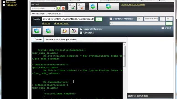Toggle the Omitir checkbox
The image size is (177, 99).
(x=163, y=28)
